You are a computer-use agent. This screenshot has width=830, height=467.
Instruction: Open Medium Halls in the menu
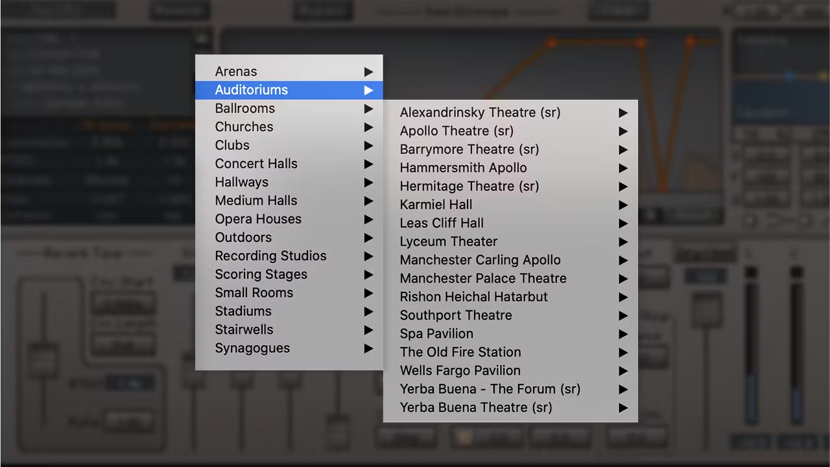click(x=289, y=200)
